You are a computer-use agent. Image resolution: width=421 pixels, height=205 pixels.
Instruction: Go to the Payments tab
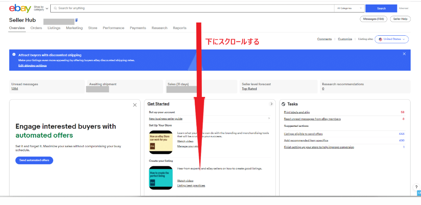tap(138, 28)
